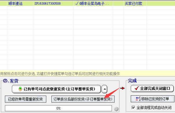Select tracking number SF1630617300508
Image resolution: width=175 pixels, height=113 pixels.
coord(47,3)
